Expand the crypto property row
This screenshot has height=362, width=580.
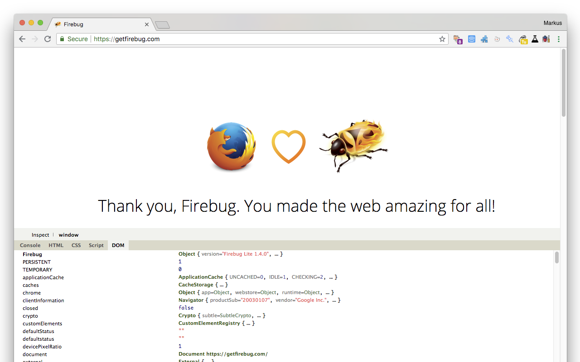(x=30, y=316)
